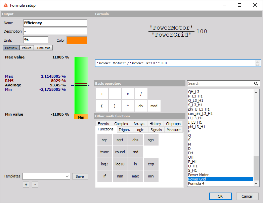Cancel the formula setup dialog
This screenshot has height=203, width=263.
247,196
